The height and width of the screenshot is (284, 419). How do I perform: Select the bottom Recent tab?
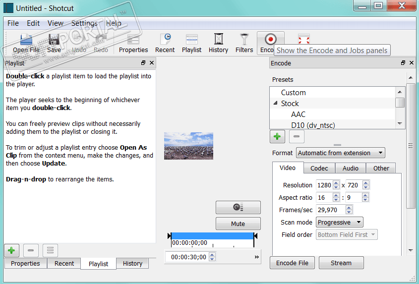point(64,263)
